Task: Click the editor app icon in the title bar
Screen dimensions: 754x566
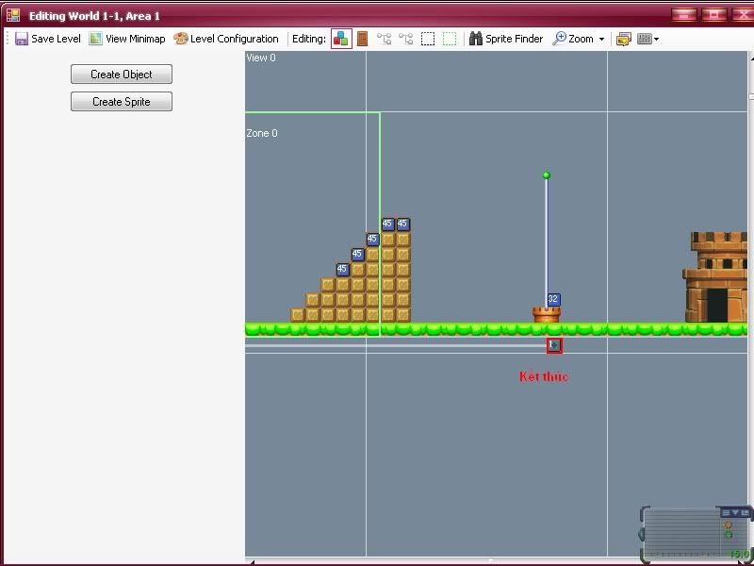Action: [13, 15]
